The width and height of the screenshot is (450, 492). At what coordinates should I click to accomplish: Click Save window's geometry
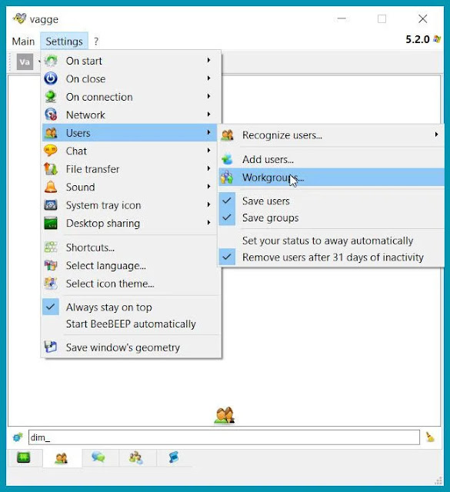coord(131,347)
